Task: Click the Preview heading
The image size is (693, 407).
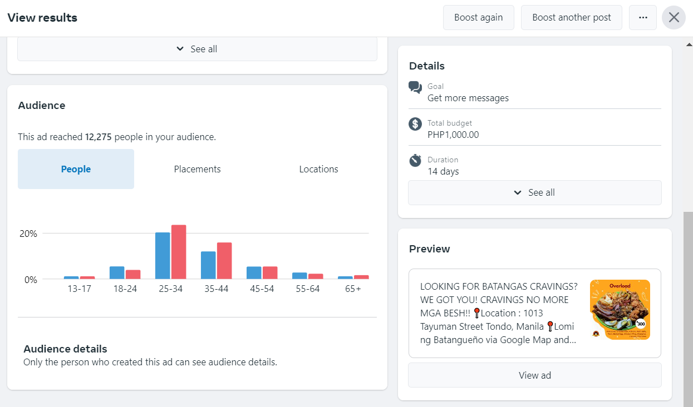Action: (x=430, y=249)
